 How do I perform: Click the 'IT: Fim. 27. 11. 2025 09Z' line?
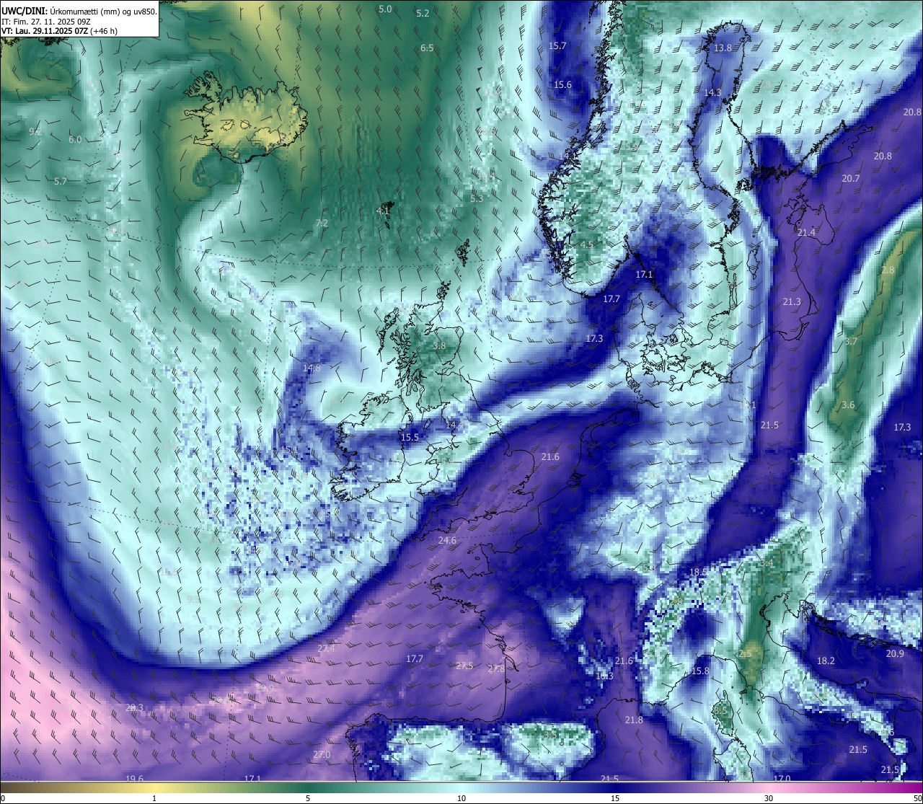point(46,21)
